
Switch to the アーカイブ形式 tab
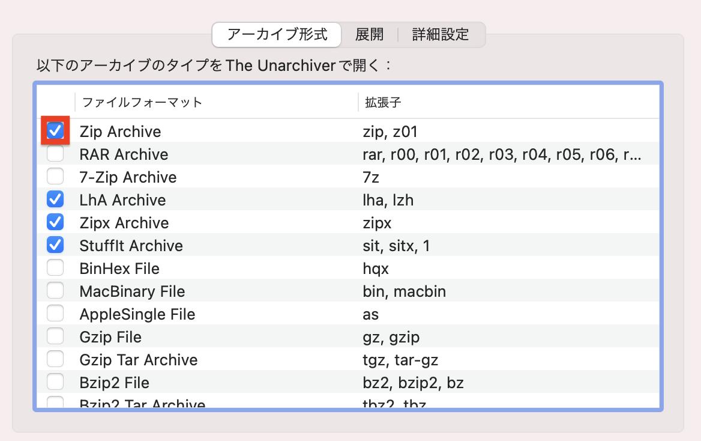click(277, 34)
